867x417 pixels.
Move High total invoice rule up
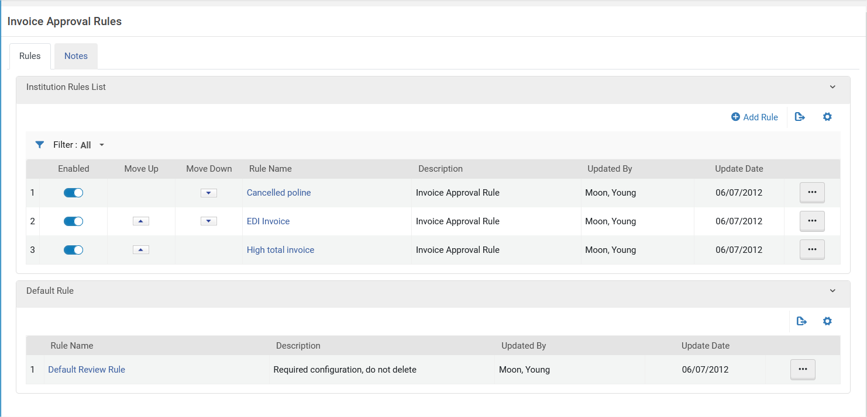point(141,250)
